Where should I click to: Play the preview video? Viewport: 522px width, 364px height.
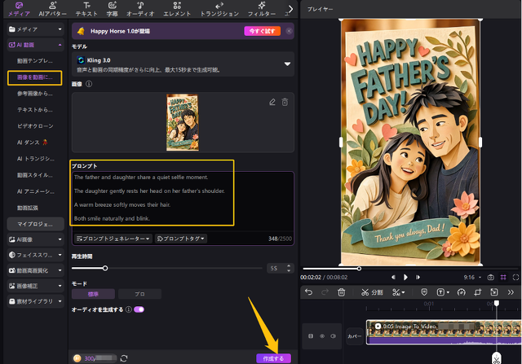(x=405, y=277)
